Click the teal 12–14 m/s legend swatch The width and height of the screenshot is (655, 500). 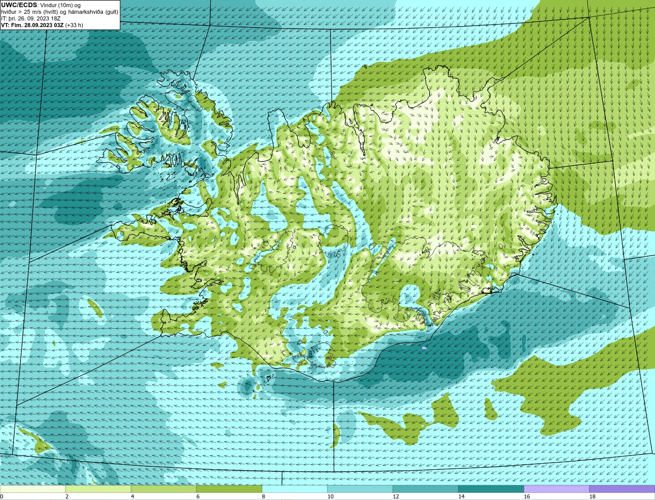pyautogui.click(x=426, y=489)
